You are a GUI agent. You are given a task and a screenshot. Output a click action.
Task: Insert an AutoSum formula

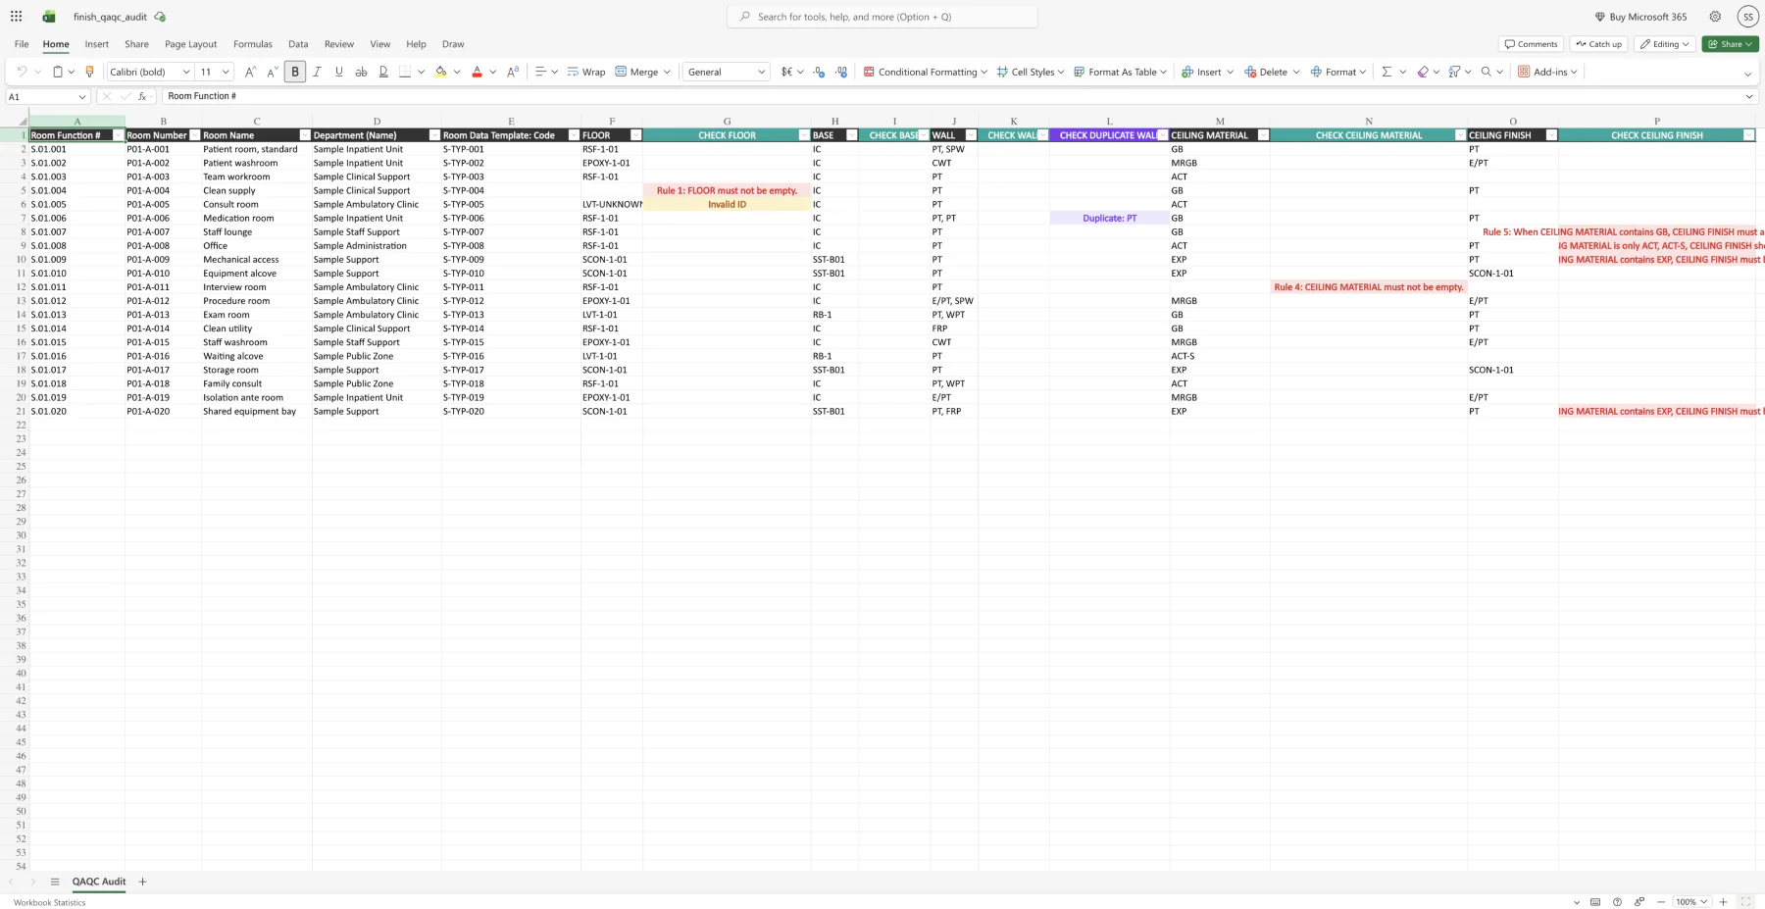point(1387,71)
